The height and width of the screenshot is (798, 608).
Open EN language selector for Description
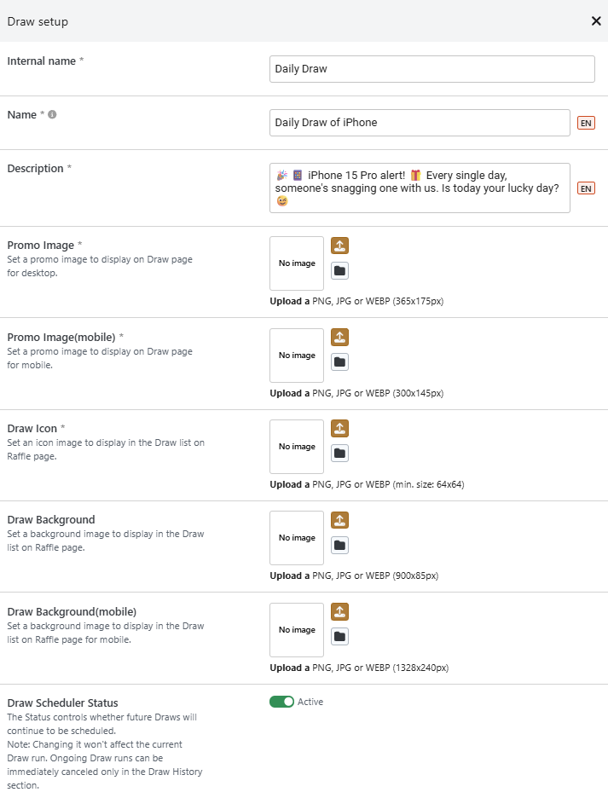coord(586,188)
